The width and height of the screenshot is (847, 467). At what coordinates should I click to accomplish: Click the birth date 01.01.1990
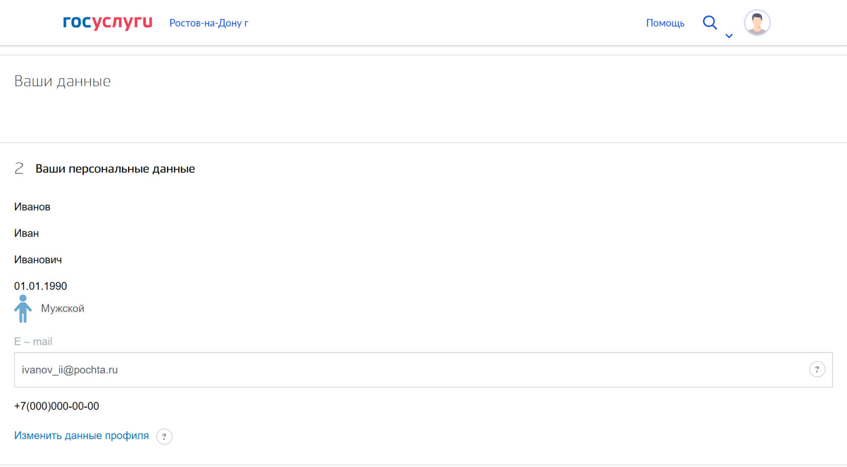[x=41, y=286]
